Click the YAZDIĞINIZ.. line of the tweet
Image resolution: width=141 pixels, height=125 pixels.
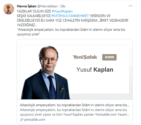(27, 25)
